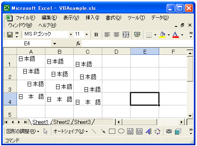Screen dimensions: 197x146
Task: Click horizontal scrollbar right arrow
Action: point(182,122)
